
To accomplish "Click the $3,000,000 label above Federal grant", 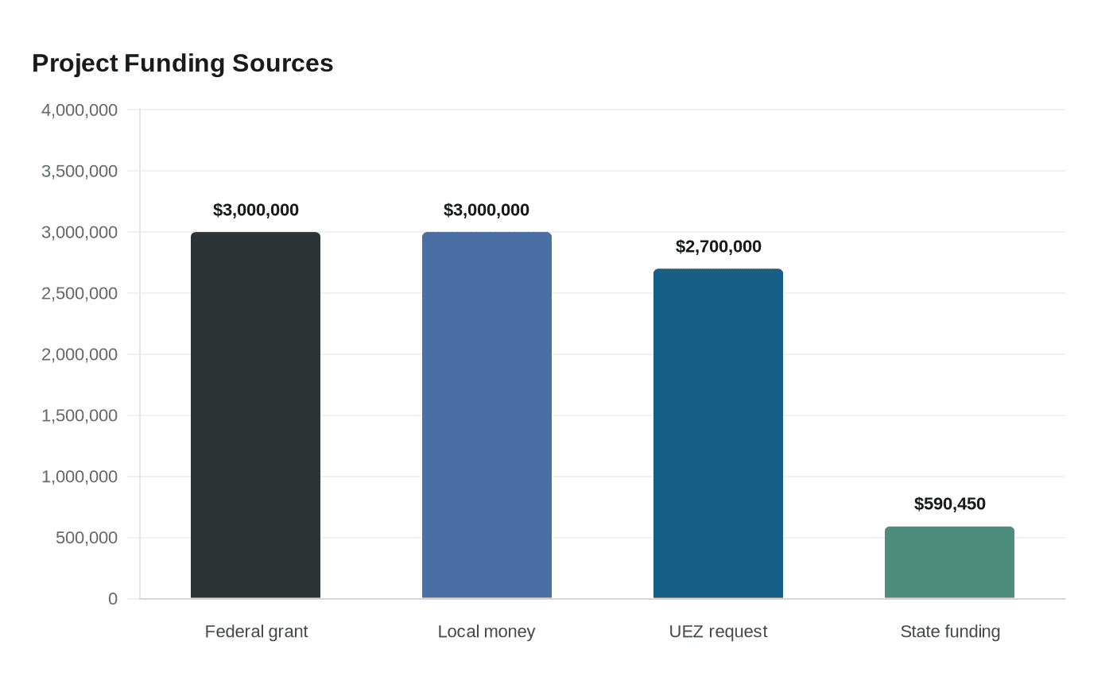I will point(256,210).
